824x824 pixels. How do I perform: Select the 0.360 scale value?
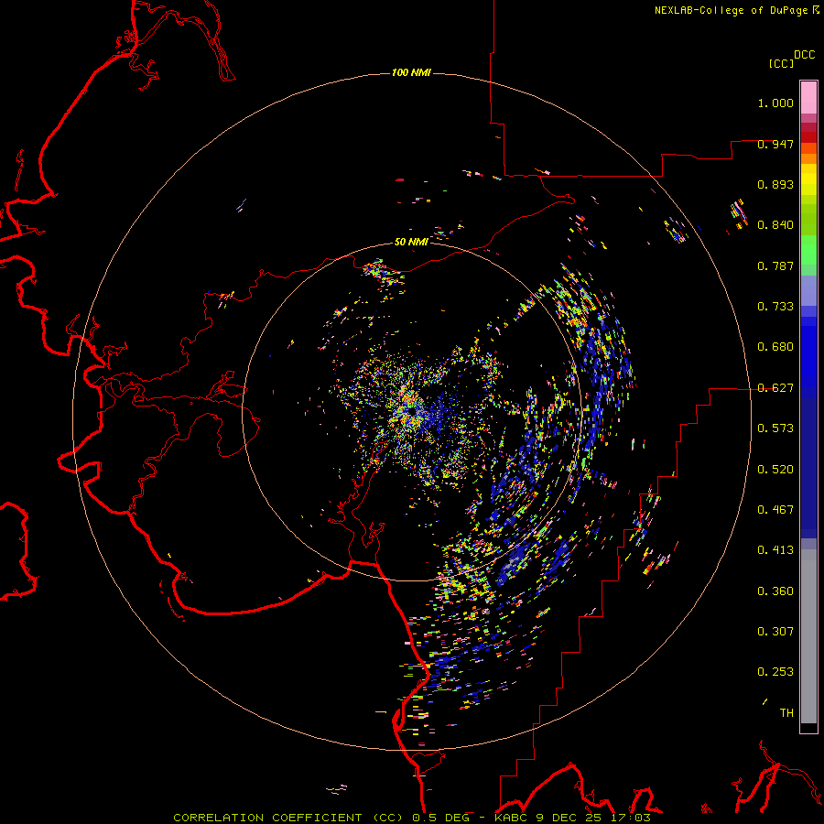coord(775,591)
